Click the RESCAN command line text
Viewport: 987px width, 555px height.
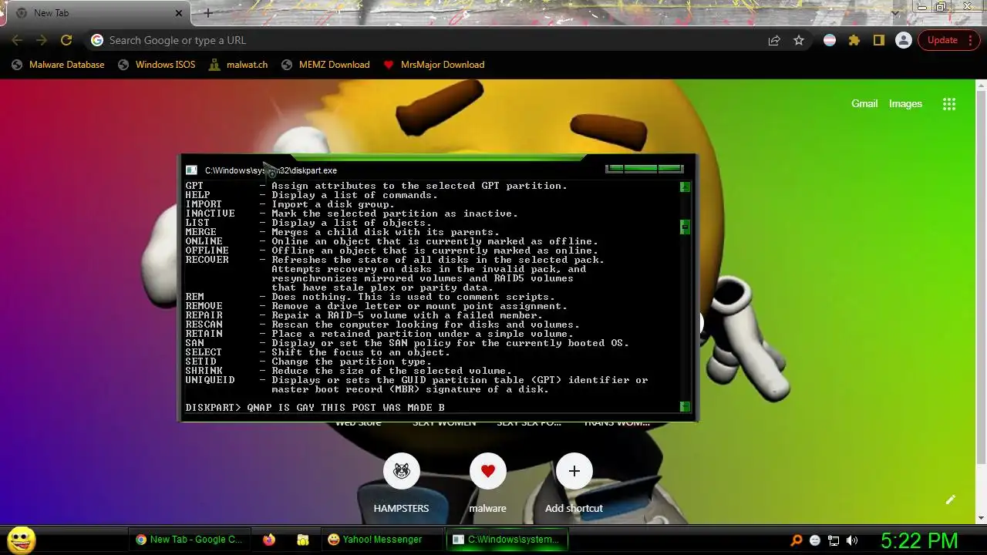pos(382,325)
